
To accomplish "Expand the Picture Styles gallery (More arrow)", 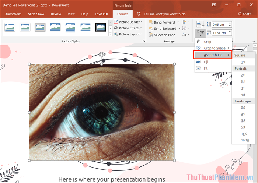I will point(111,34).
